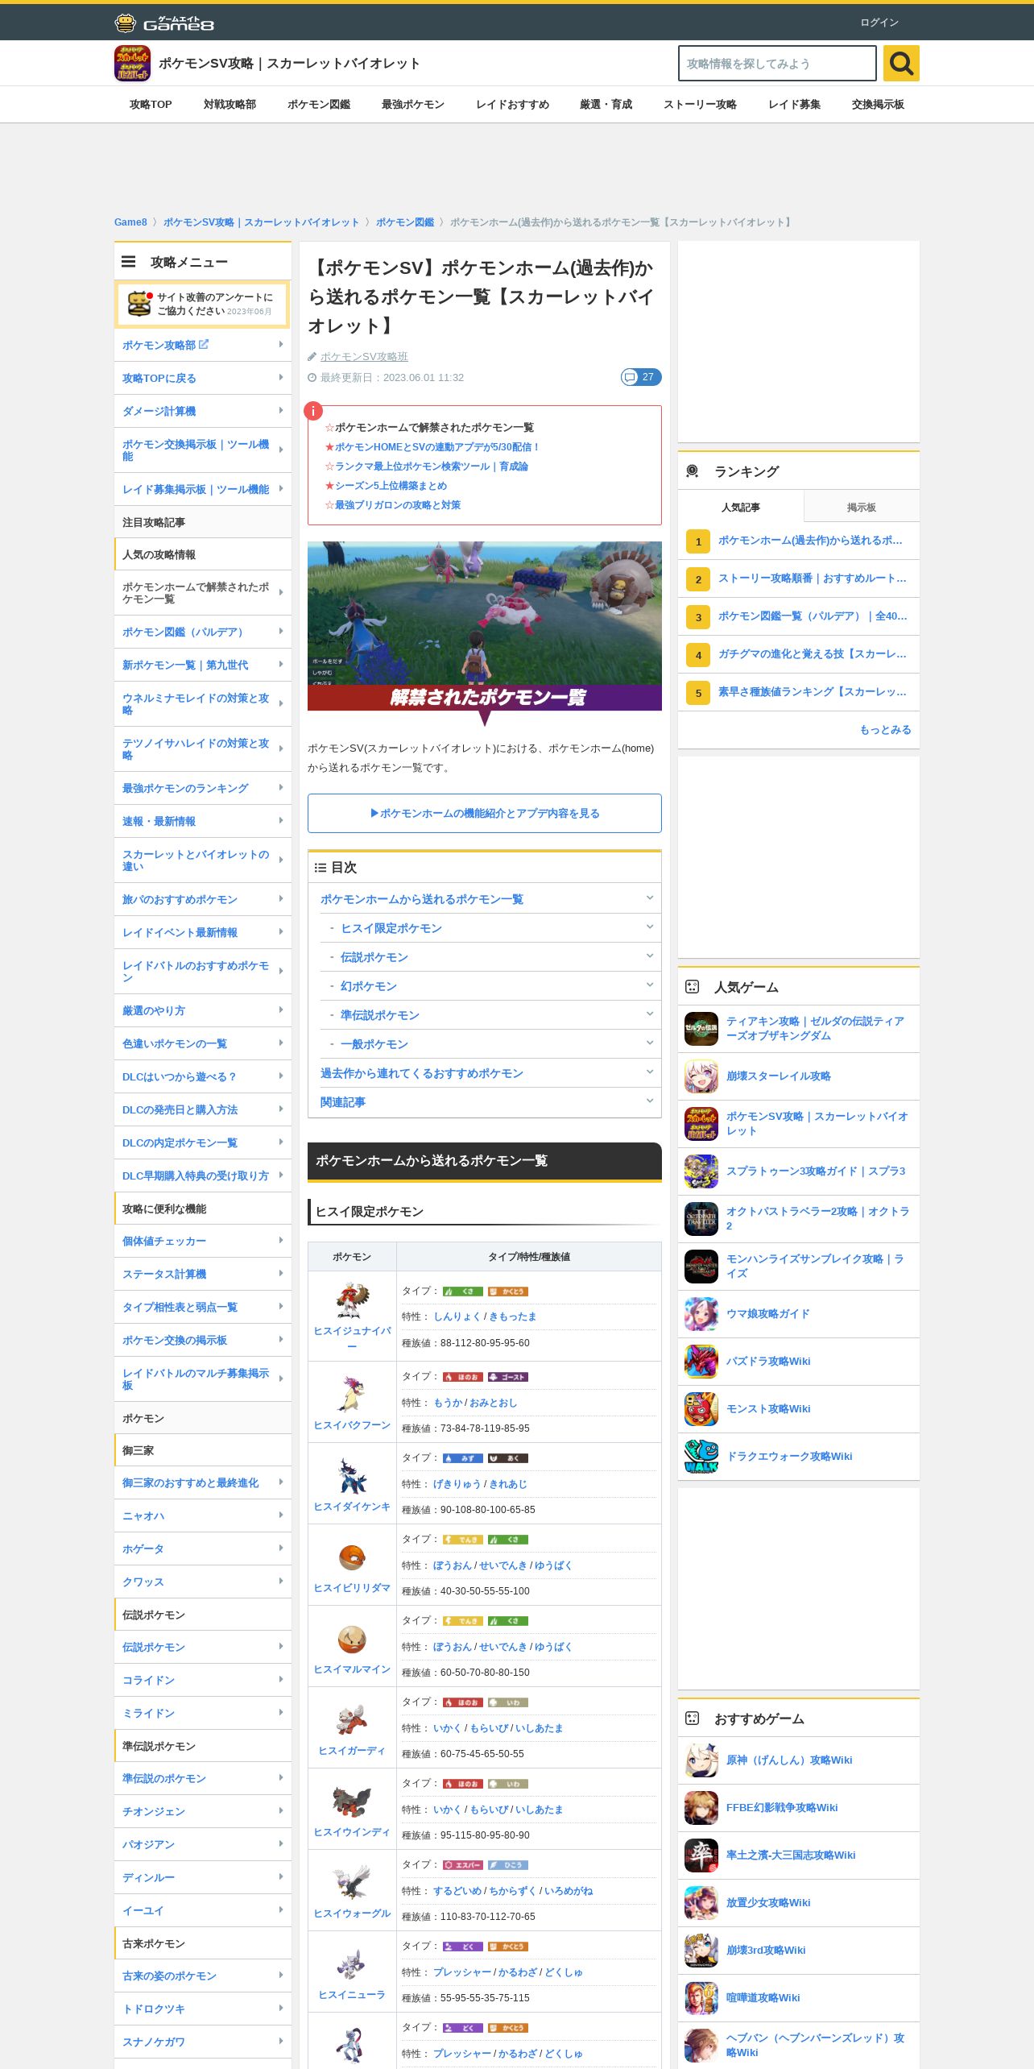Click ポケモンホームの機能紹介とアプデ内容を見る button
1034x2069 pixels.
pyautogui.click(x=485, y=813)
